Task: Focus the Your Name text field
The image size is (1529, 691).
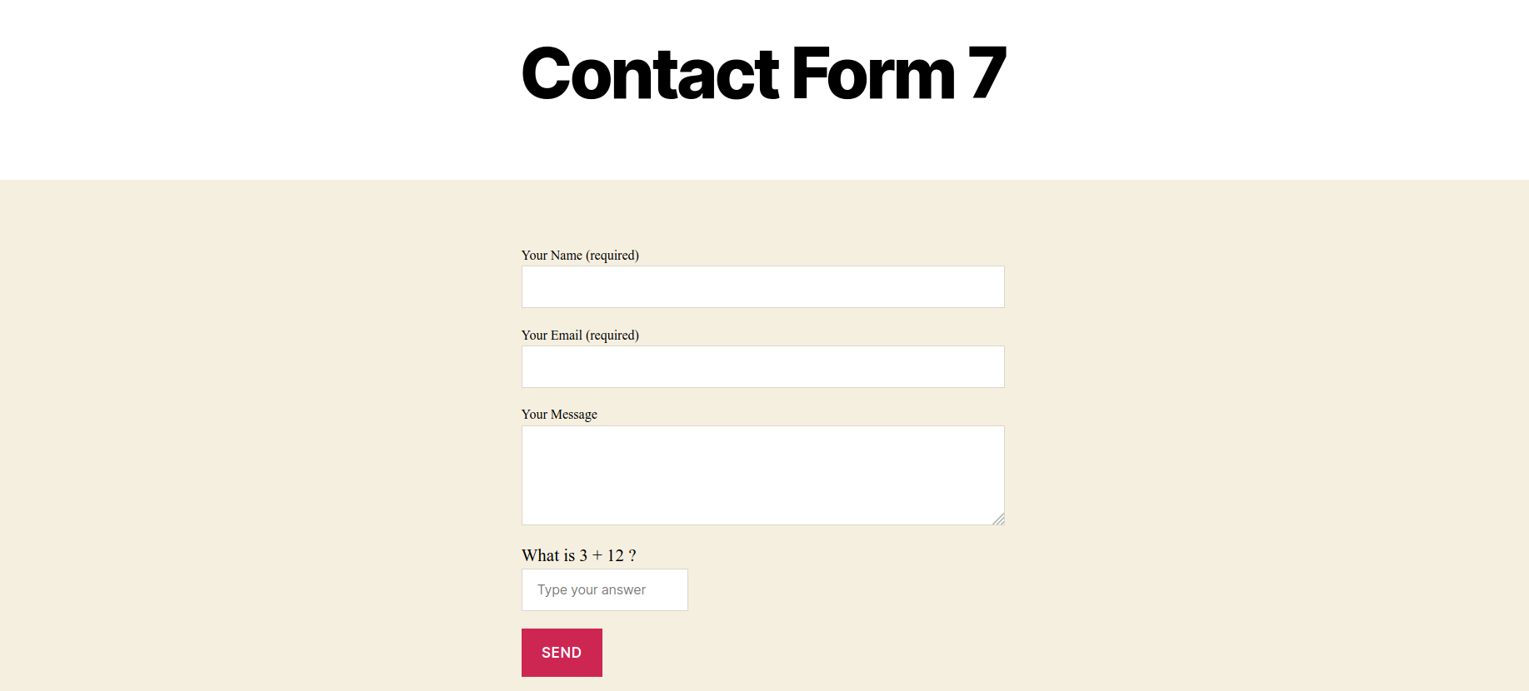Action: coord(763,287)
